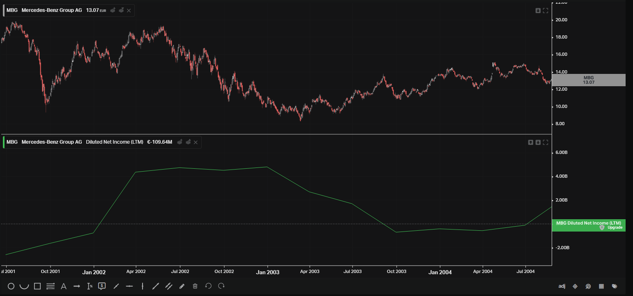Click the 13.07 EUR price value

[x=96, y=10]
